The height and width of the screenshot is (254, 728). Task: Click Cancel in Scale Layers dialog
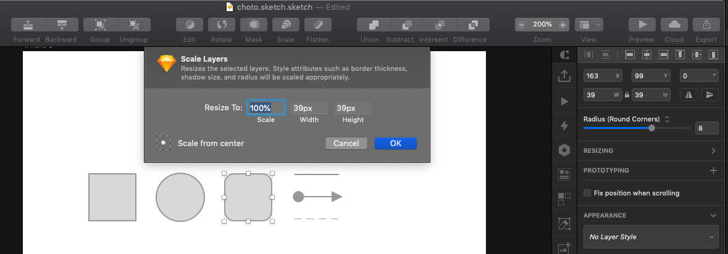[346, 143]
